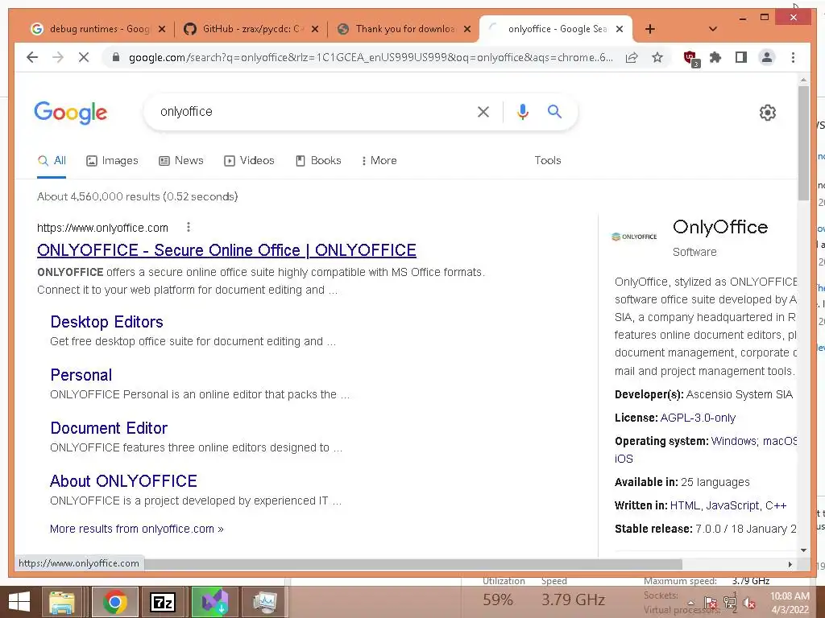Click the vertical scrollbar thumb
825x618 pixels.
pos(803,143)
